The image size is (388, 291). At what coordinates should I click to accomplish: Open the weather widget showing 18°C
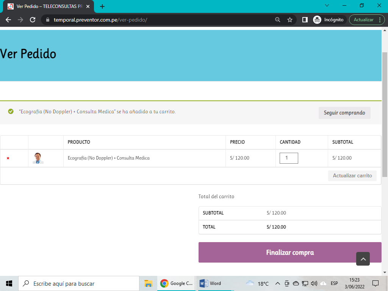click(x=257, y=283)
